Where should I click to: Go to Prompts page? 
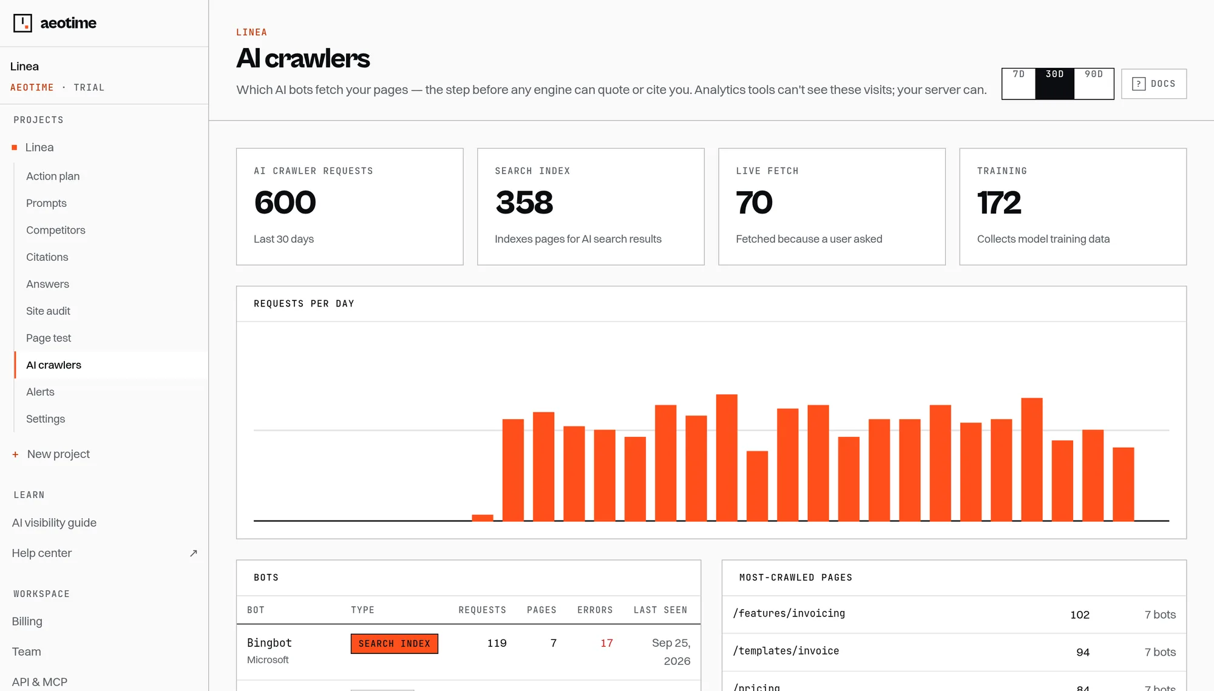46,203
